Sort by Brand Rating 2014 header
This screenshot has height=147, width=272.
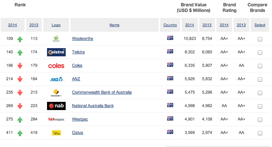tap(224, 25)
